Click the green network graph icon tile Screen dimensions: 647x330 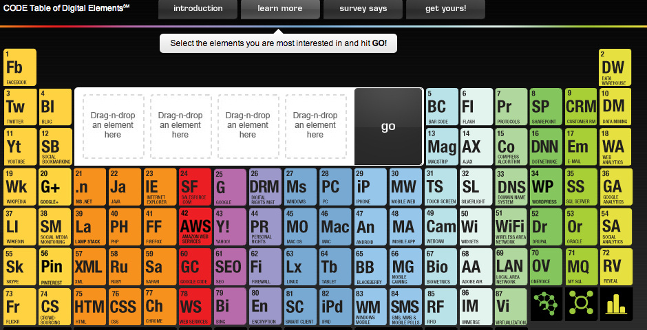546,304
